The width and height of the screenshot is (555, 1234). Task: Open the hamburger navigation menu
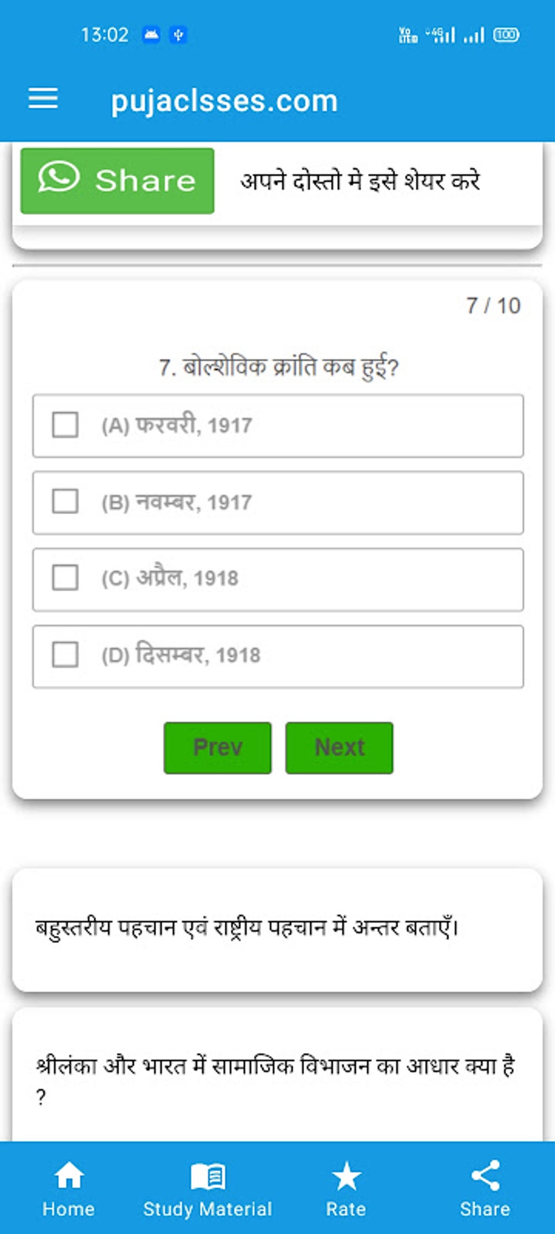coord(43,99)
